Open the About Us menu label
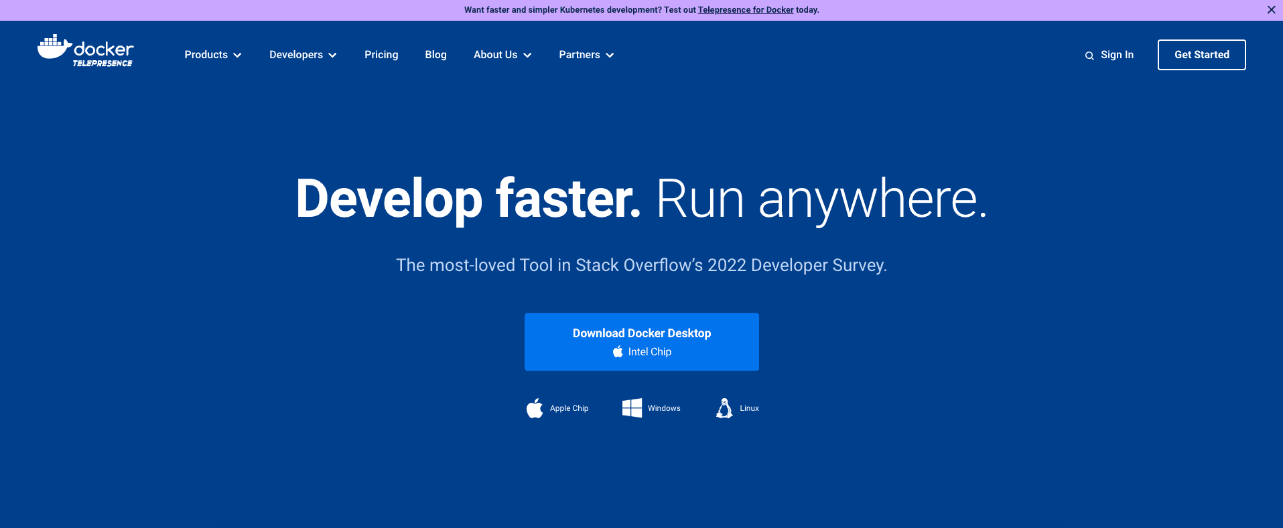Screen dimensions: 1283x528 (495, 55)
